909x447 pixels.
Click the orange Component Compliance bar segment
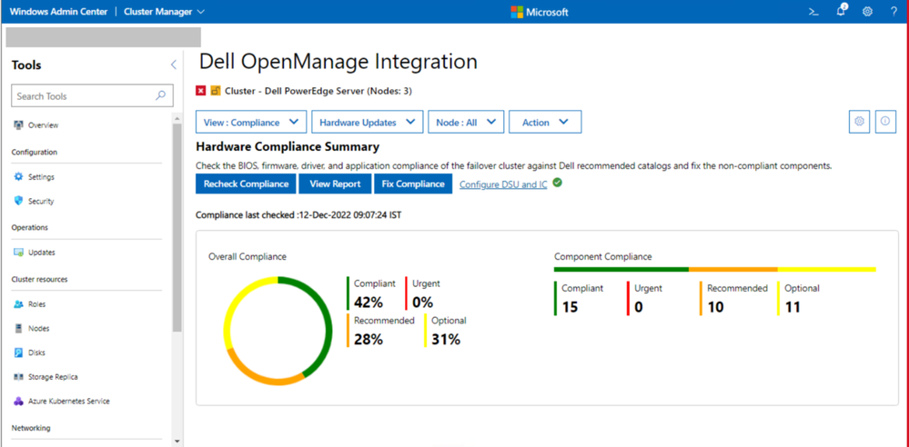coord(733,269)
